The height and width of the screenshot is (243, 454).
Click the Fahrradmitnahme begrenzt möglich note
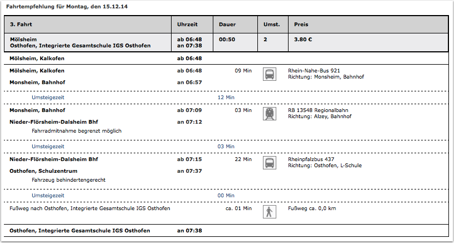pyautogui.click(x=76, y=131)
